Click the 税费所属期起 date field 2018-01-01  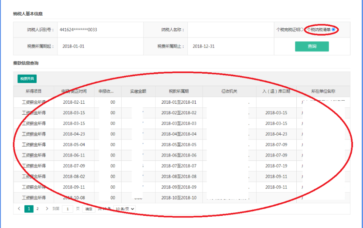[x=74, y=46]
